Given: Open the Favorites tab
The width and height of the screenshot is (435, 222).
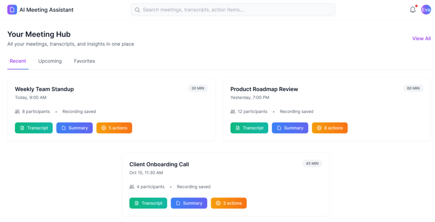Looking at the screenshot, I should click(85, 61).
